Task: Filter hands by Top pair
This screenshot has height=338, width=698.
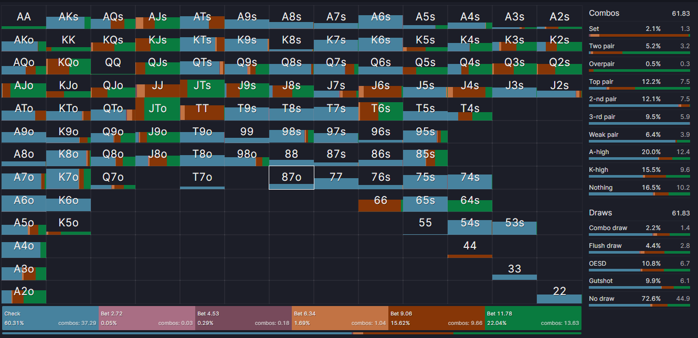Action: tap(619, 81)
